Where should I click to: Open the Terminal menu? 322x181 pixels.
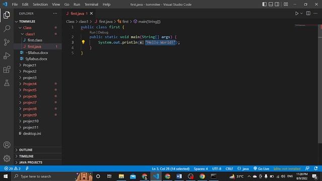point(92,5)
